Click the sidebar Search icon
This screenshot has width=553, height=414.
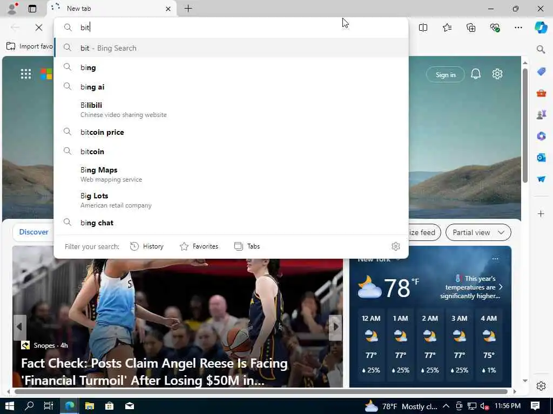click(x=541, y=49)
